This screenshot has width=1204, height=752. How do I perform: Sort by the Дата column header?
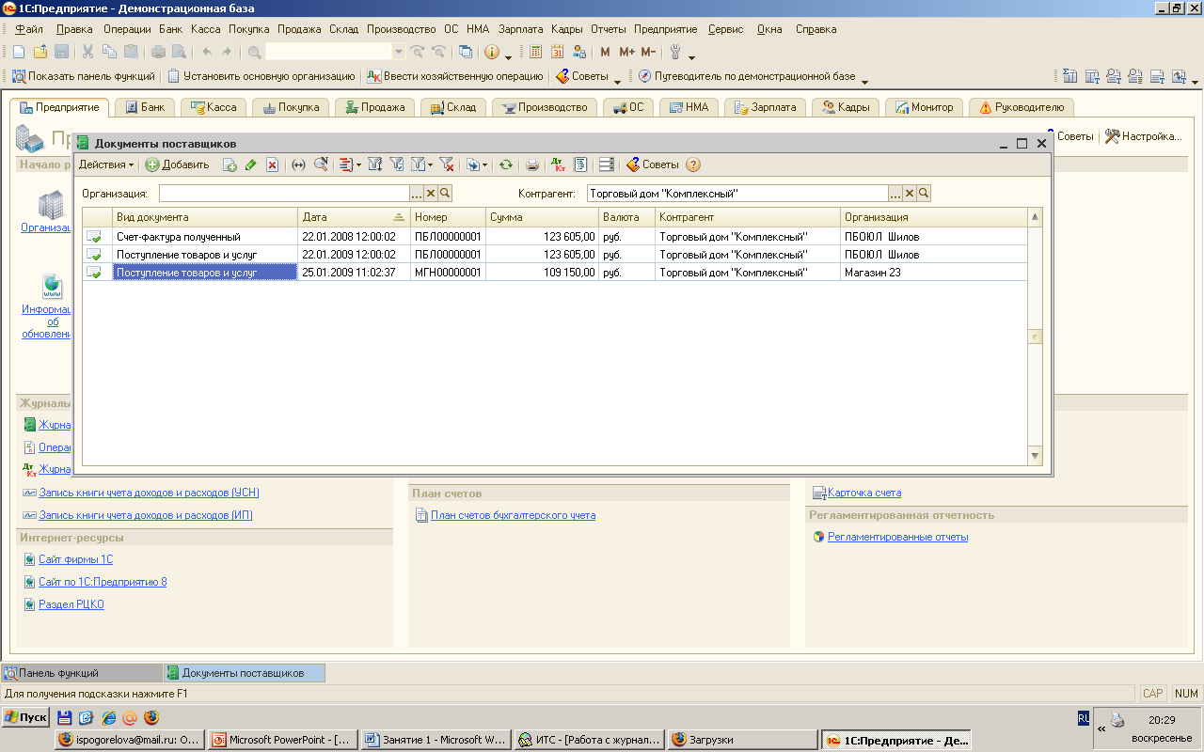click(355, 217)
